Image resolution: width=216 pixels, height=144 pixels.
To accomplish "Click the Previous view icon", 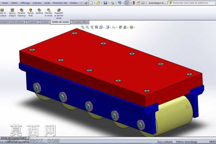I will point(92,27).
